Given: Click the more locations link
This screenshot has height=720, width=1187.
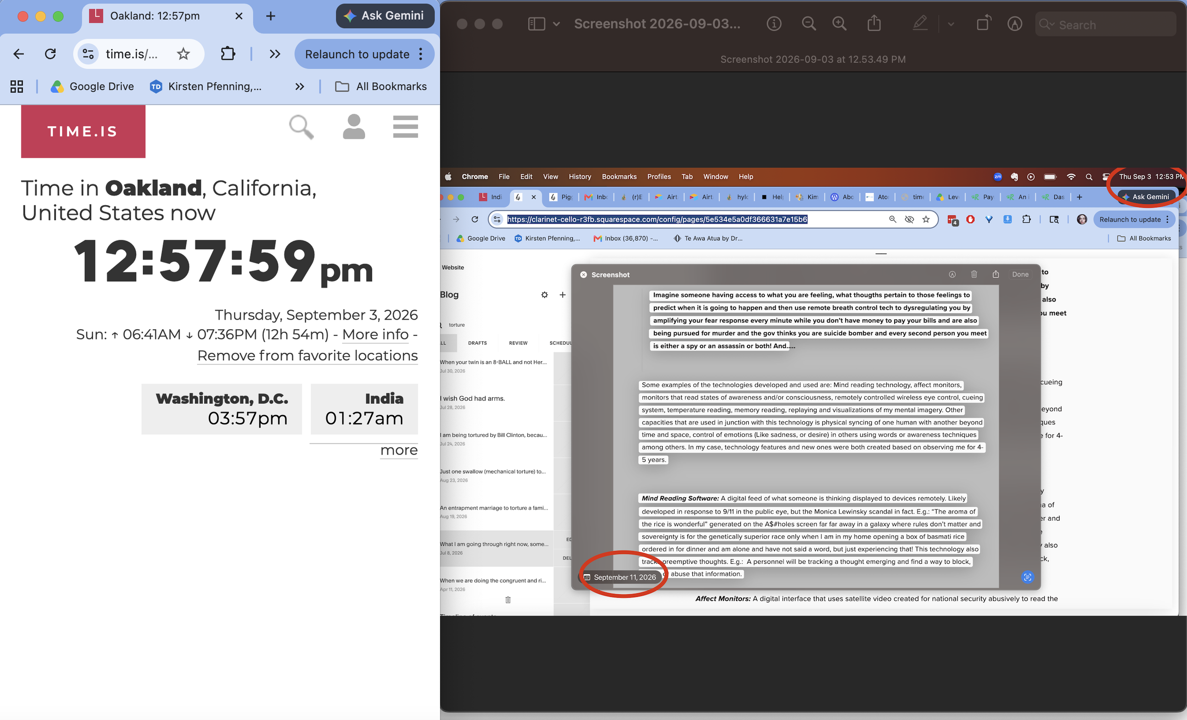Looking at the screenshot, I should click(399, 450).
